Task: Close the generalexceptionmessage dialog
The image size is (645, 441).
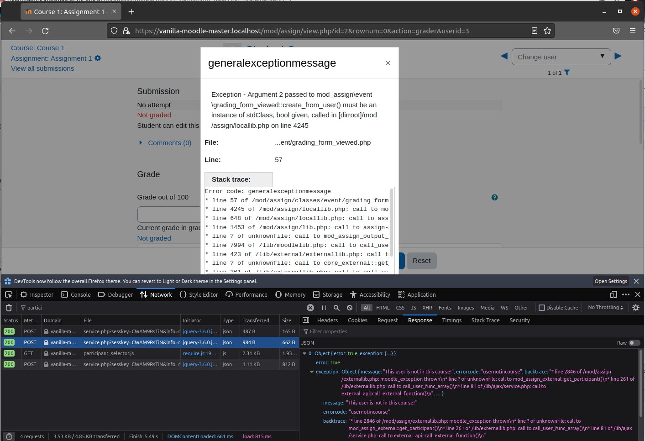Action: point(388,63)
